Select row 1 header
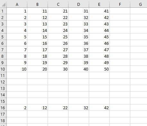This screenshot has height=126, width=147. pos(3,11)
